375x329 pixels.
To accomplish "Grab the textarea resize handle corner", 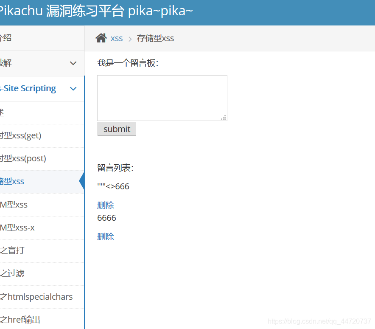I will coord(224,118).
